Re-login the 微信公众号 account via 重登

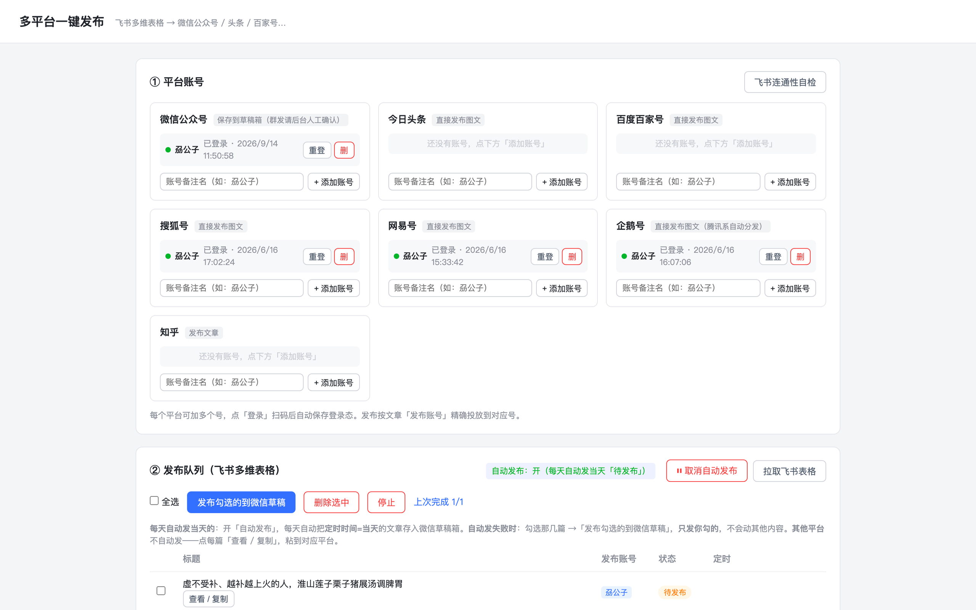[317, 150]
